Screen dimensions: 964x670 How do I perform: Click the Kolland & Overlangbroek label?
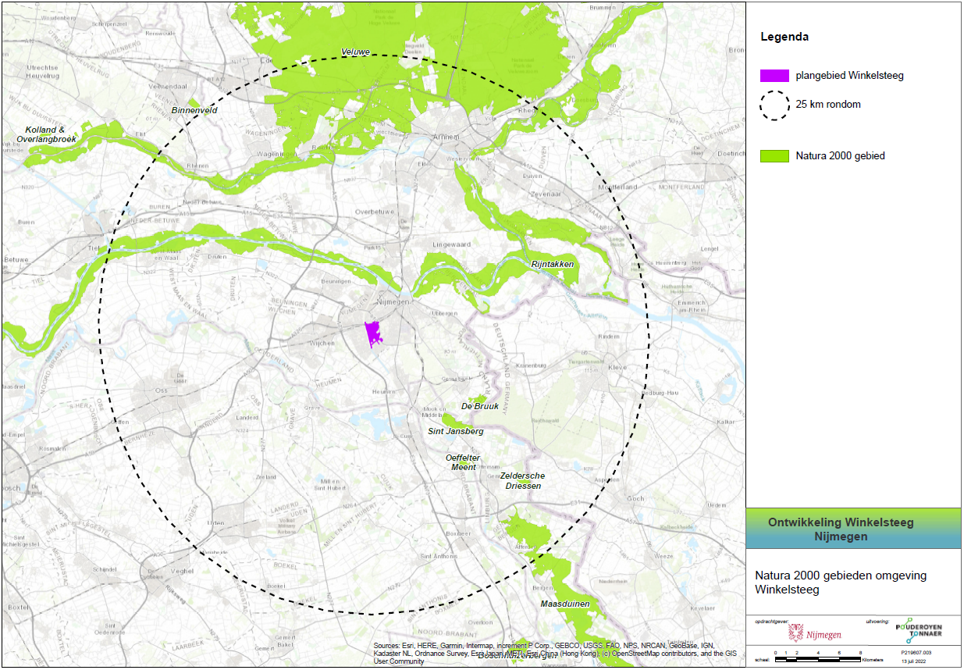pos(50,134)
